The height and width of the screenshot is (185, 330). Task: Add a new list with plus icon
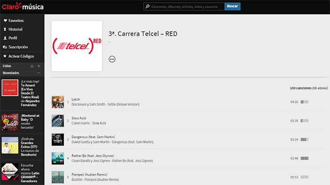[x=39, y=66]
